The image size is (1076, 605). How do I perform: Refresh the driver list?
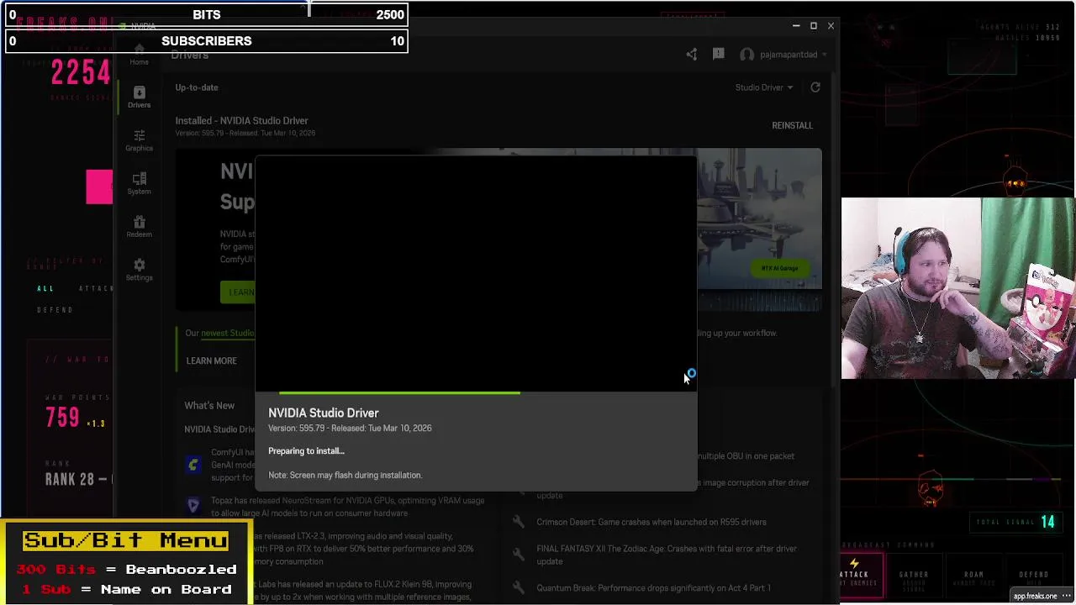point(815,87)
